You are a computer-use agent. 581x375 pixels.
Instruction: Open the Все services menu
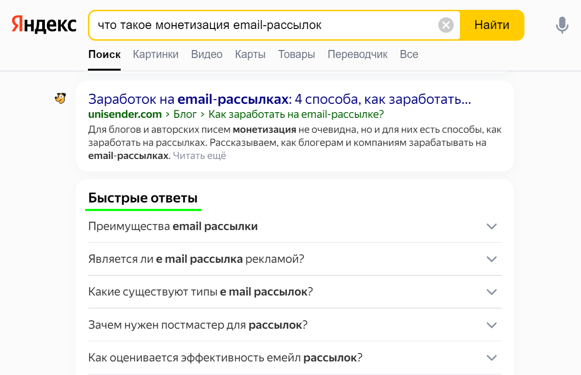[x=409, y=54]
